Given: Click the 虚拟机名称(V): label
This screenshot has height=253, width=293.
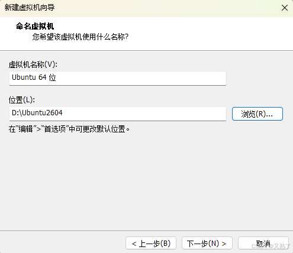Looking at the screenshot, I should click(33, 64).
